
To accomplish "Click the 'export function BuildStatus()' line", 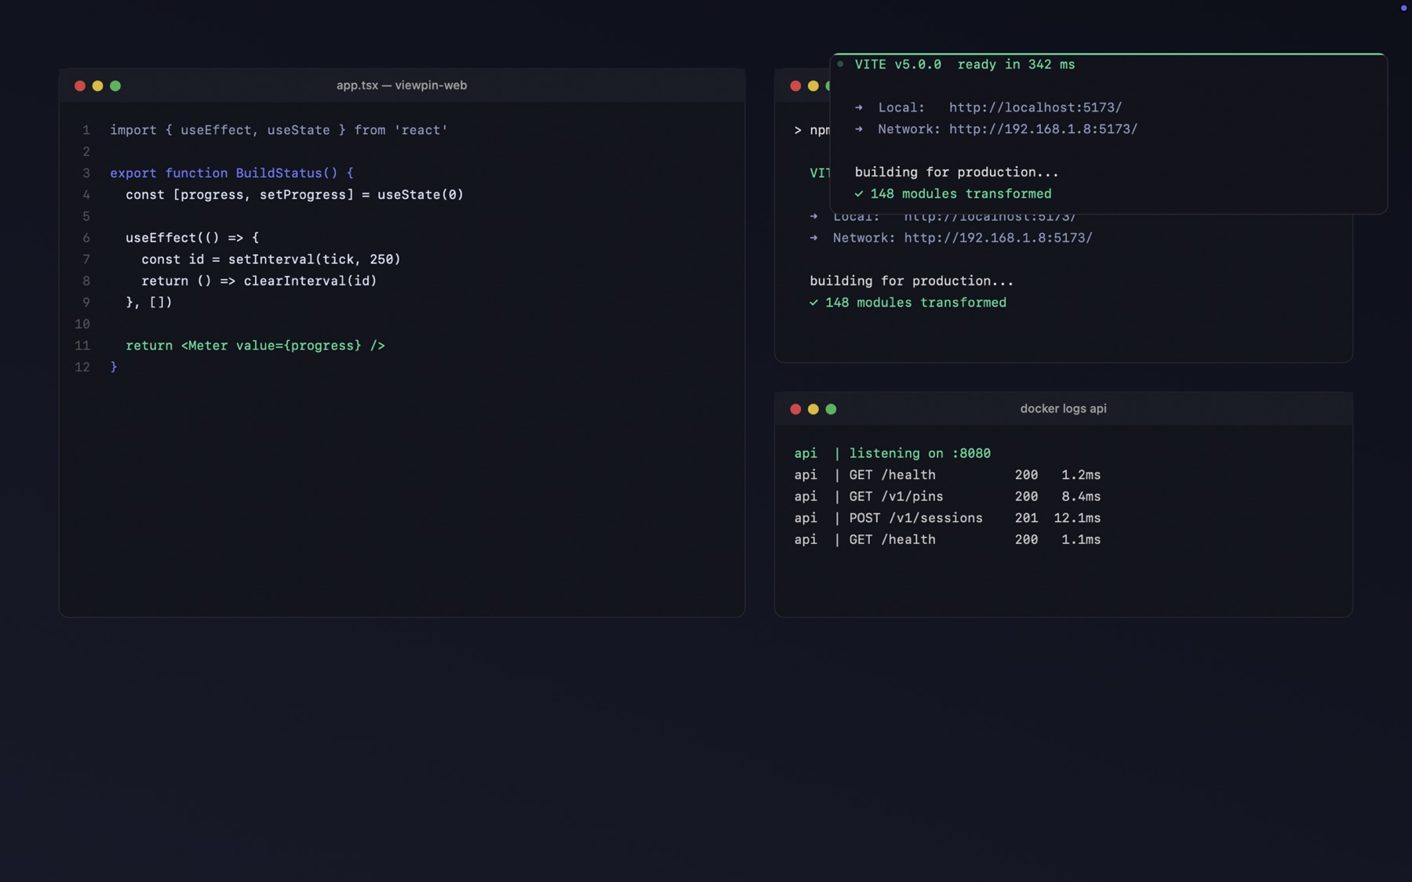I will pyautogui.click(x=231, y=173).
